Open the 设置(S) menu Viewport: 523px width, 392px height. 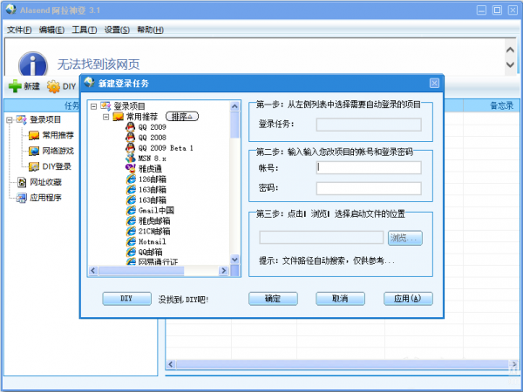117,30
